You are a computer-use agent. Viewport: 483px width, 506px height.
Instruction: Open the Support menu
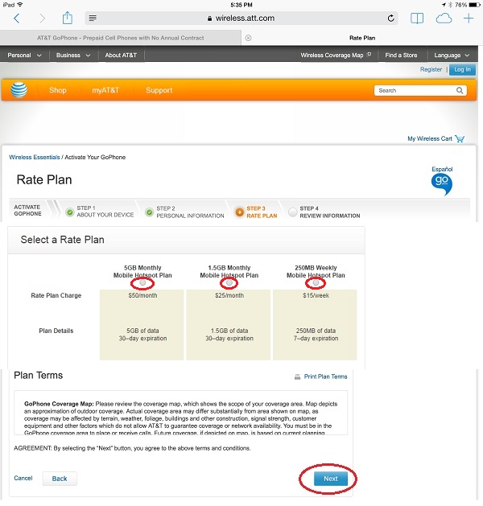159,90
